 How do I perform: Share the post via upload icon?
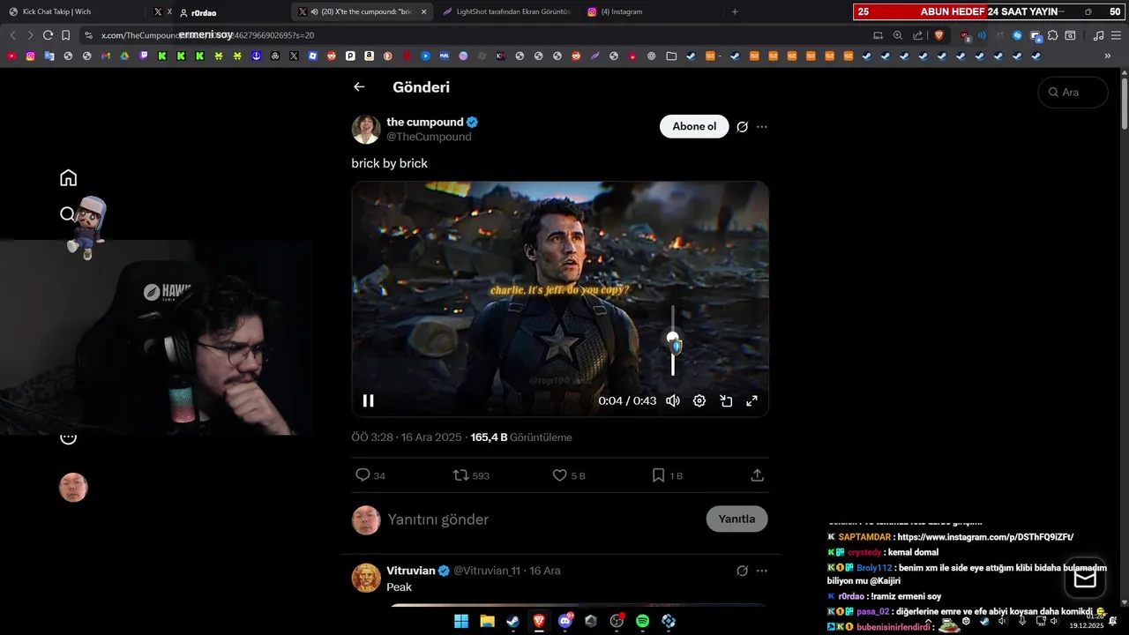[x=757, y=475]
